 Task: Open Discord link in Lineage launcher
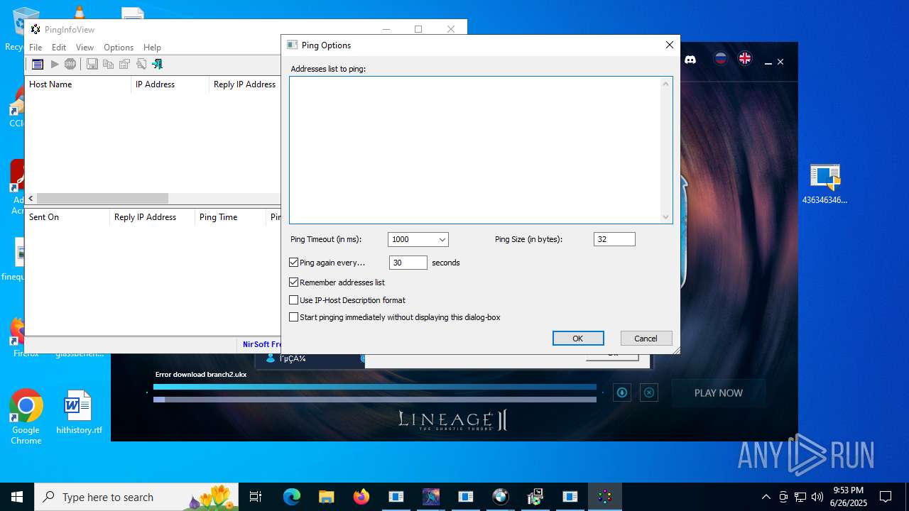click(x=690, y=60)
